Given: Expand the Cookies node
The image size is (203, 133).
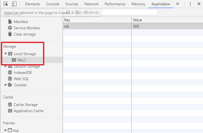Looking at the screenshot, I should click(5, 85).
